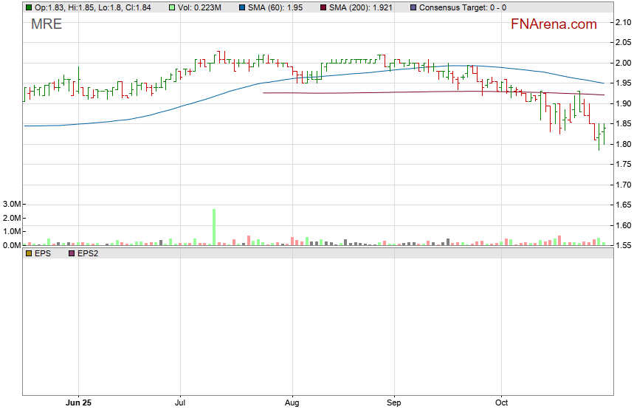Click the 'Oct' date axis label
Image resolution: width=634 pixels, height=418 pixels.
(502, 403)
